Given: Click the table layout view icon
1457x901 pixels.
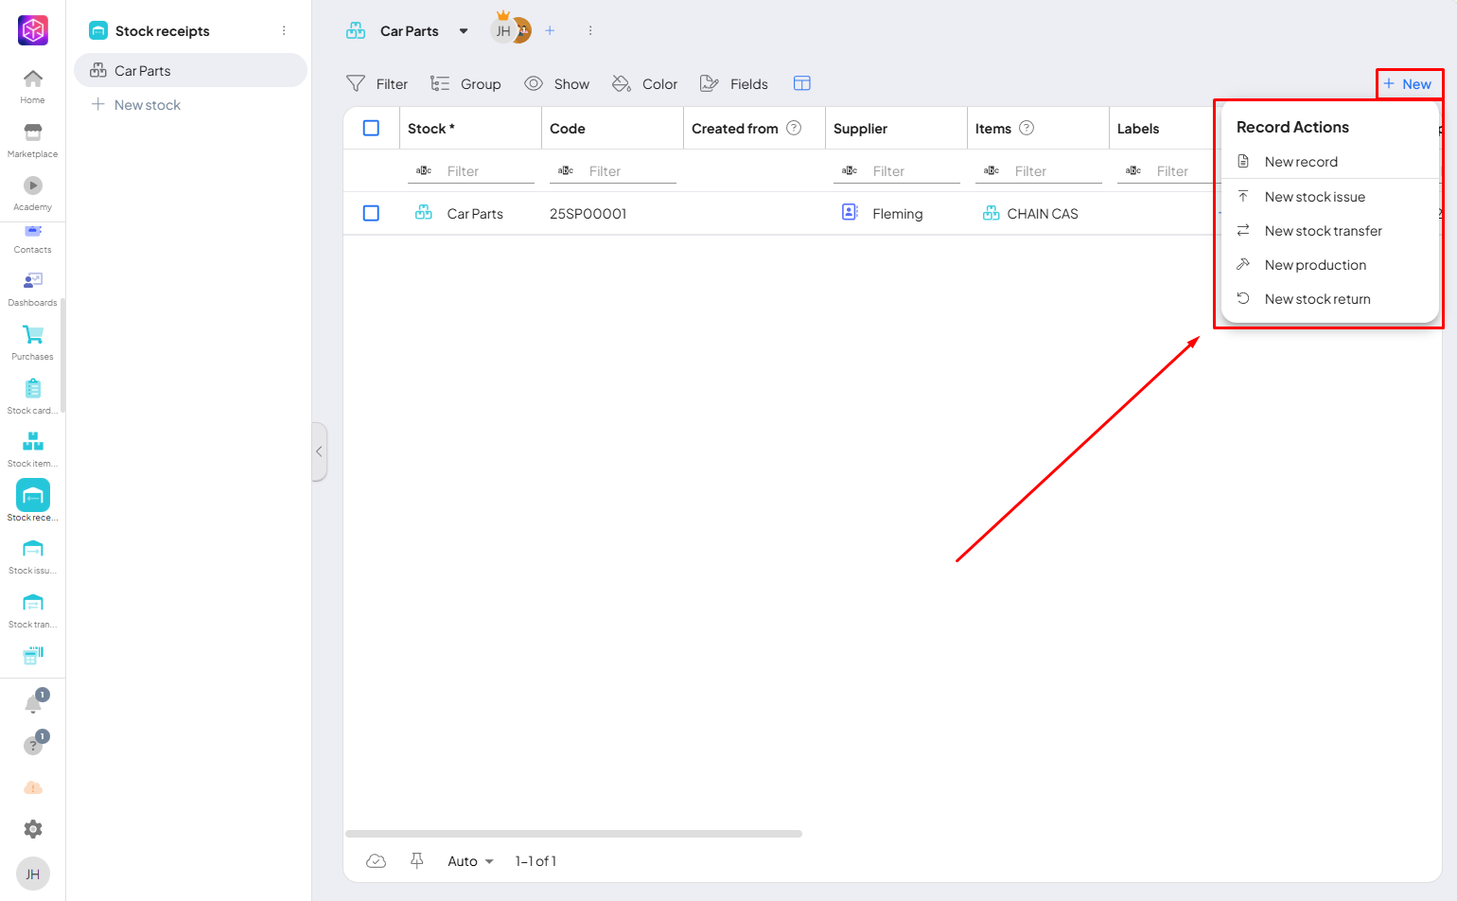Looking at the screenshot, I should click(801, 83).
